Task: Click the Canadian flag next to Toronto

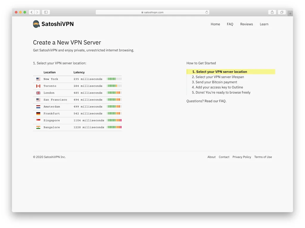Action: (x=38, y=86)
